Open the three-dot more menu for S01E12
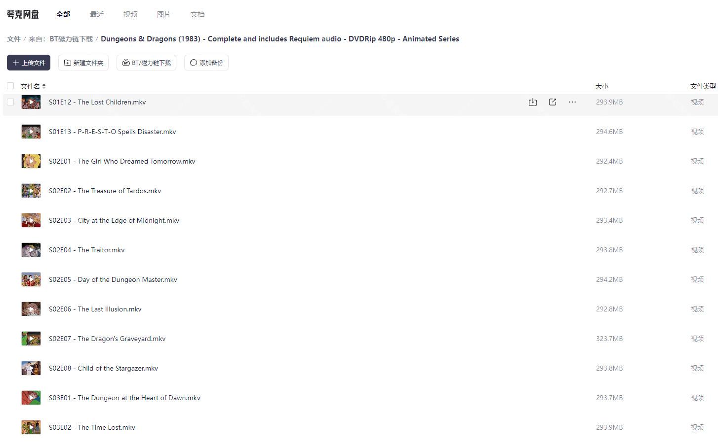718x446 pixels. coord(572,102)
